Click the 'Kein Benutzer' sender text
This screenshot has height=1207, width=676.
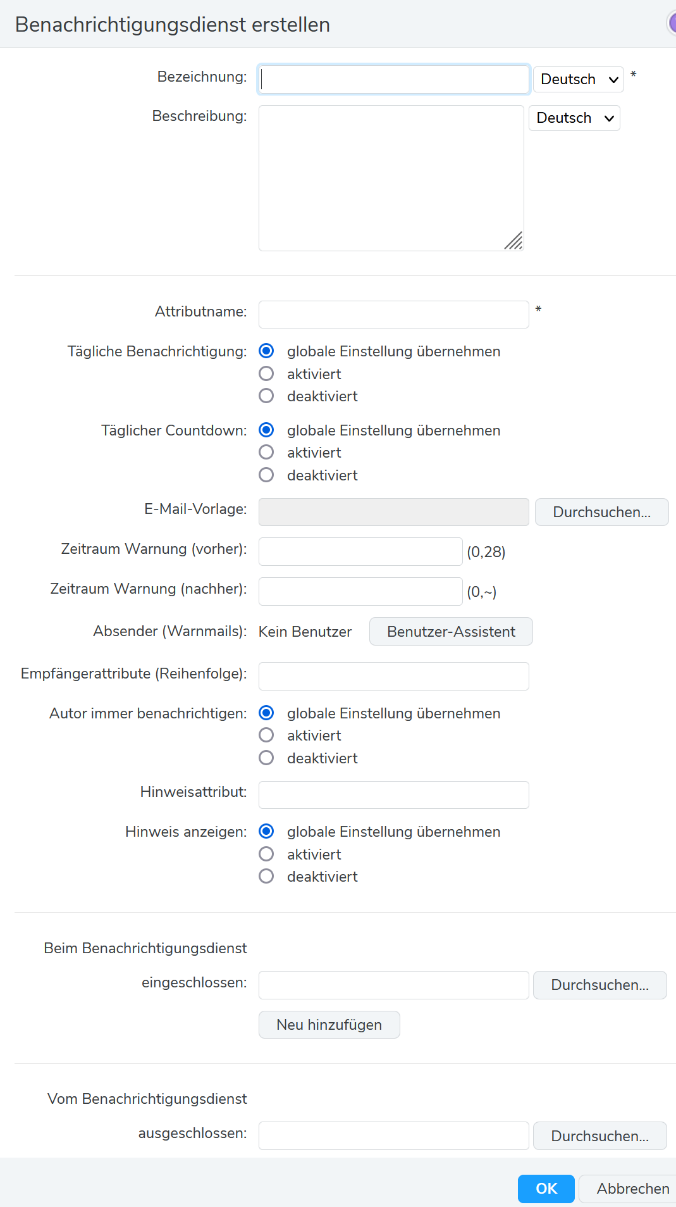click(305, 632)
